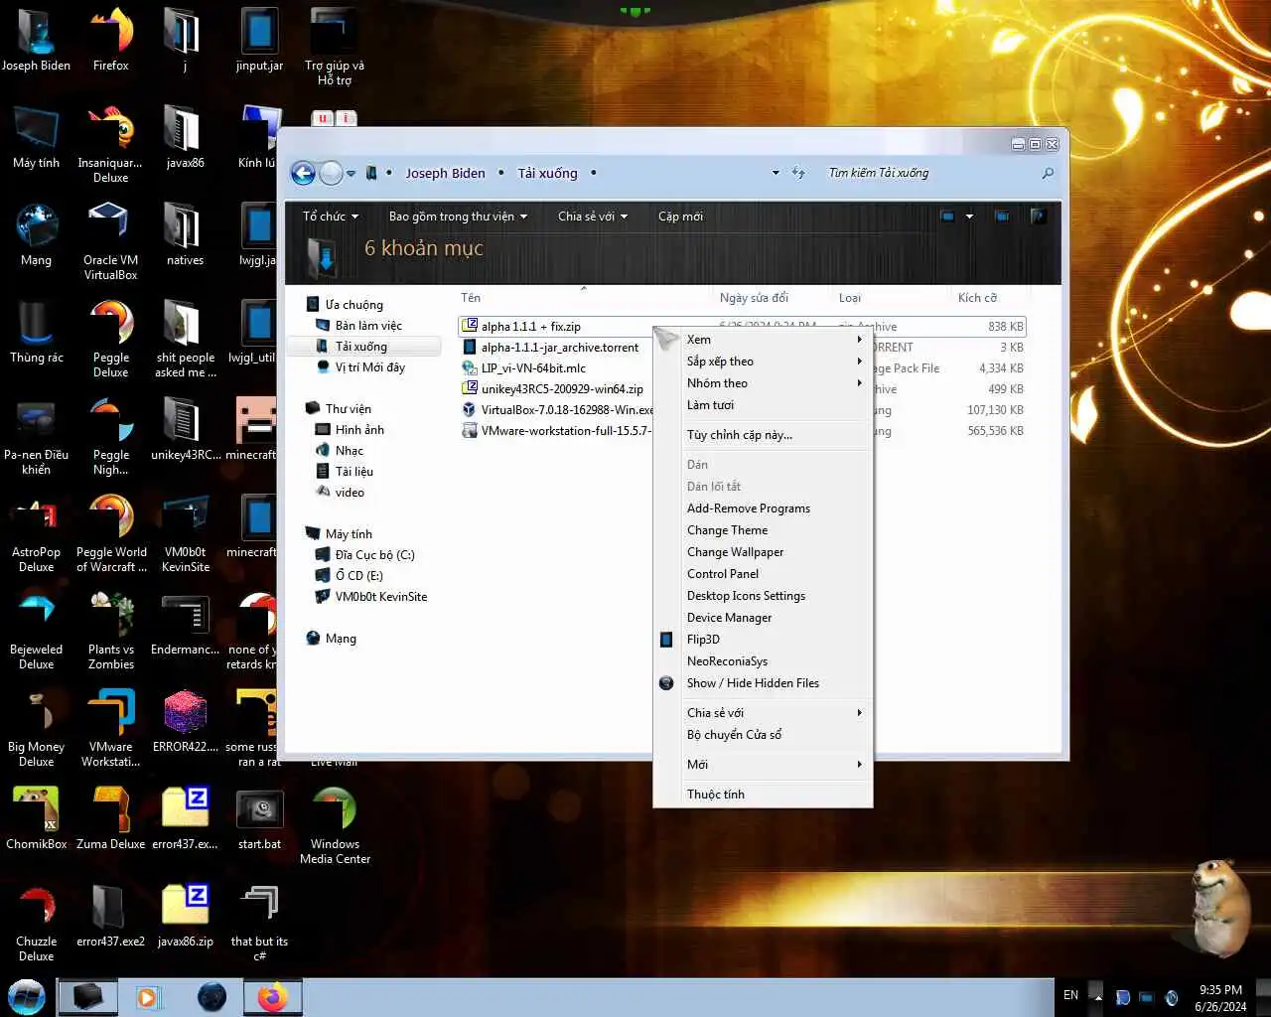This screenshot has height=1017, width=1271.
Task: Expand the address bar history dropdown
Action: pos(776,173)
